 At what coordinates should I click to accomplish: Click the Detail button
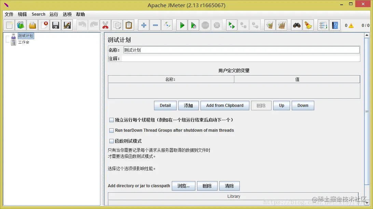tap(165, 106)
